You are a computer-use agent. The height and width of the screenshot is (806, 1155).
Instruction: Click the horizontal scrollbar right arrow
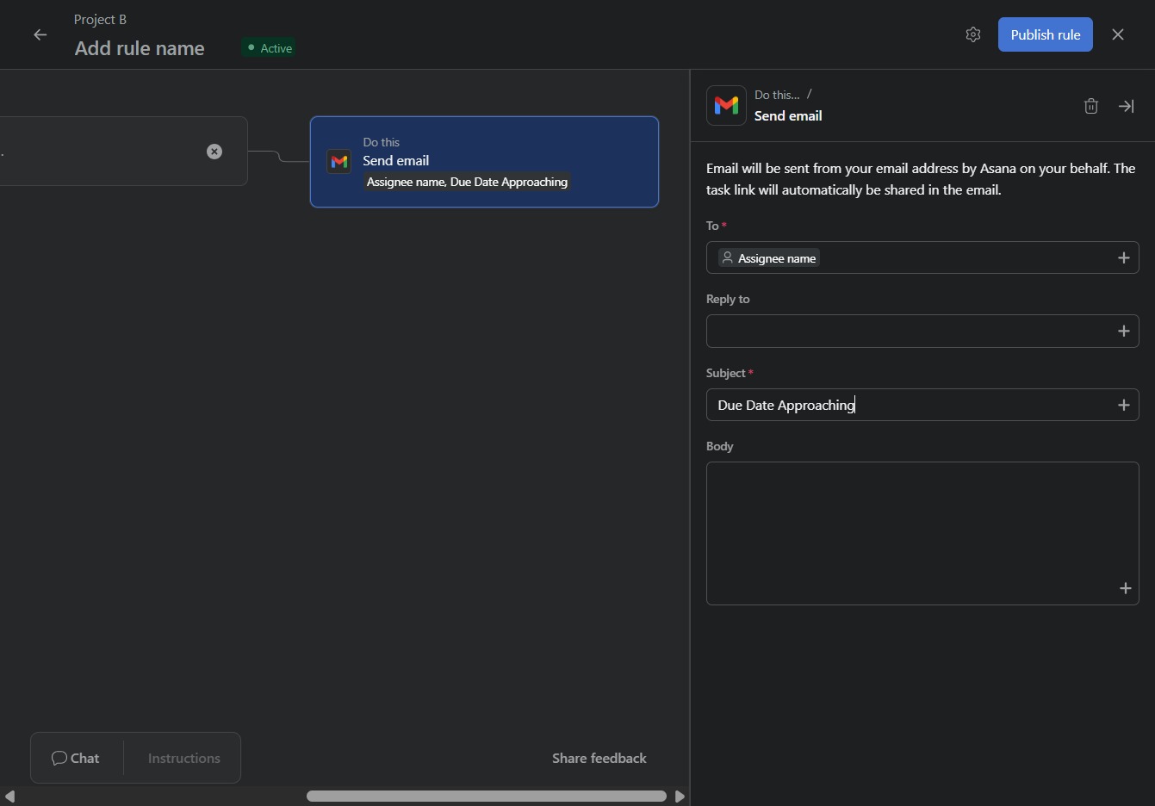pyautogui.click(x=680, y=797)
